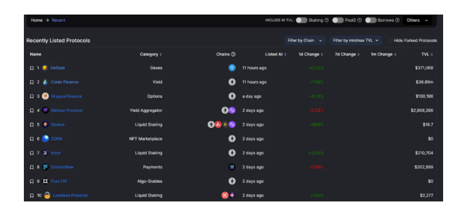
Task: Toggle Pool2 inclusion in TVL
Action: click(x=338, y=20)
